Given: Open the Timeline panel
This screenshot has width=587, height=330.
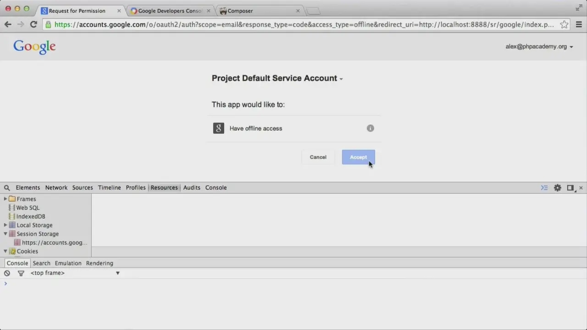Looking at the screenshot, I should click(x=110, y=187).
